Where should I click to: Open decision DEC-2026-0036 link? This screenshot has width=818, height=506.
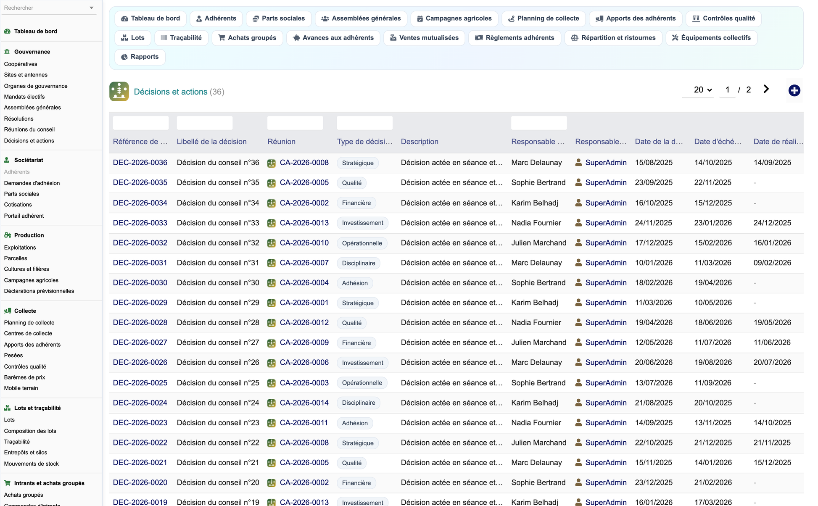(x=140, y=163)
